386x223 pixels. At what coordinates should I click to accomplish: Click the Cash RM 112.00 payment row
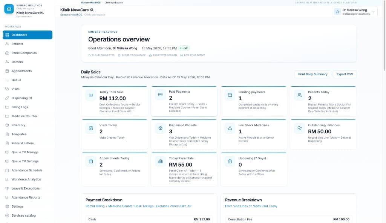(149, 219)
